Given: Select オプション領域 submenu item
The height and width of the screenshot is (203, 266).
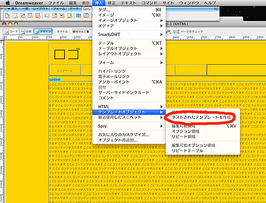Looking at the screenshot, I should coord(203,131).
